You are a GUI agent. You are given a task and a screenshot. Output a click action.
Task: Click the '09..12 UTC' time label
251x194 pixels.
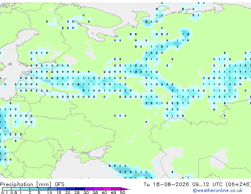(x=207, y=184)
